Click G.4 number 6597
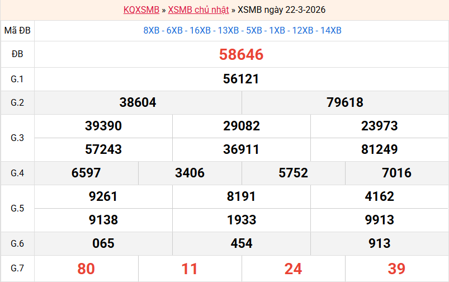Screen dimensions: 449x282 tap(86, 173)
